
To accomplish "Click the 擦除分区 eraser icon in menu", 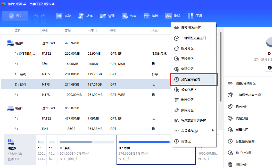I will coord(176,110).
